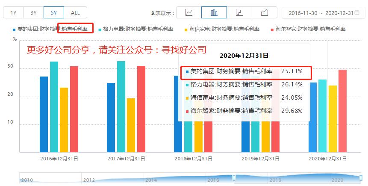Image resolution: width=368 pixels, height=186 pixels.
Task: Switch to line chart display icon
Action: click(x=188, y=12)
